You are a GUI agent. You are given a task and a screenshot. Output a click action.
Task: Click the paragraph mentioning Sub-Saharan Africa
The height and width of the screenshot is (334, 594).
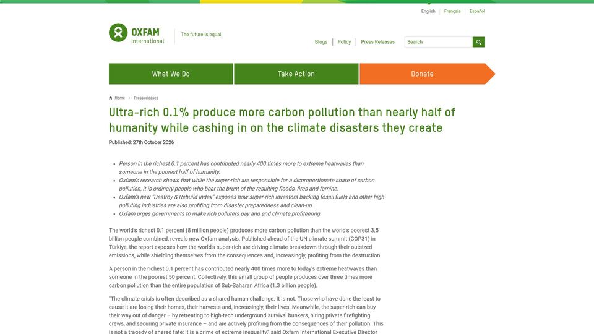click(243, 277)
